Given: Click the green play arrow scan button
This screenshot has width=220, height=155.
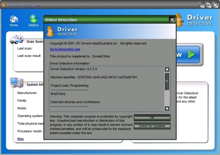Looking at the screenshot, I should tap(191, 54).
